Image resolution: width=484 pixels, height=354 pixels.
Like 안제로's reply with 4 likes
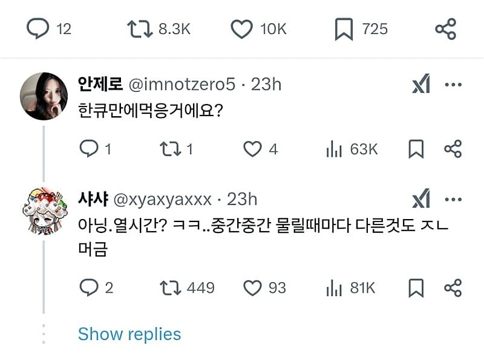252,149
